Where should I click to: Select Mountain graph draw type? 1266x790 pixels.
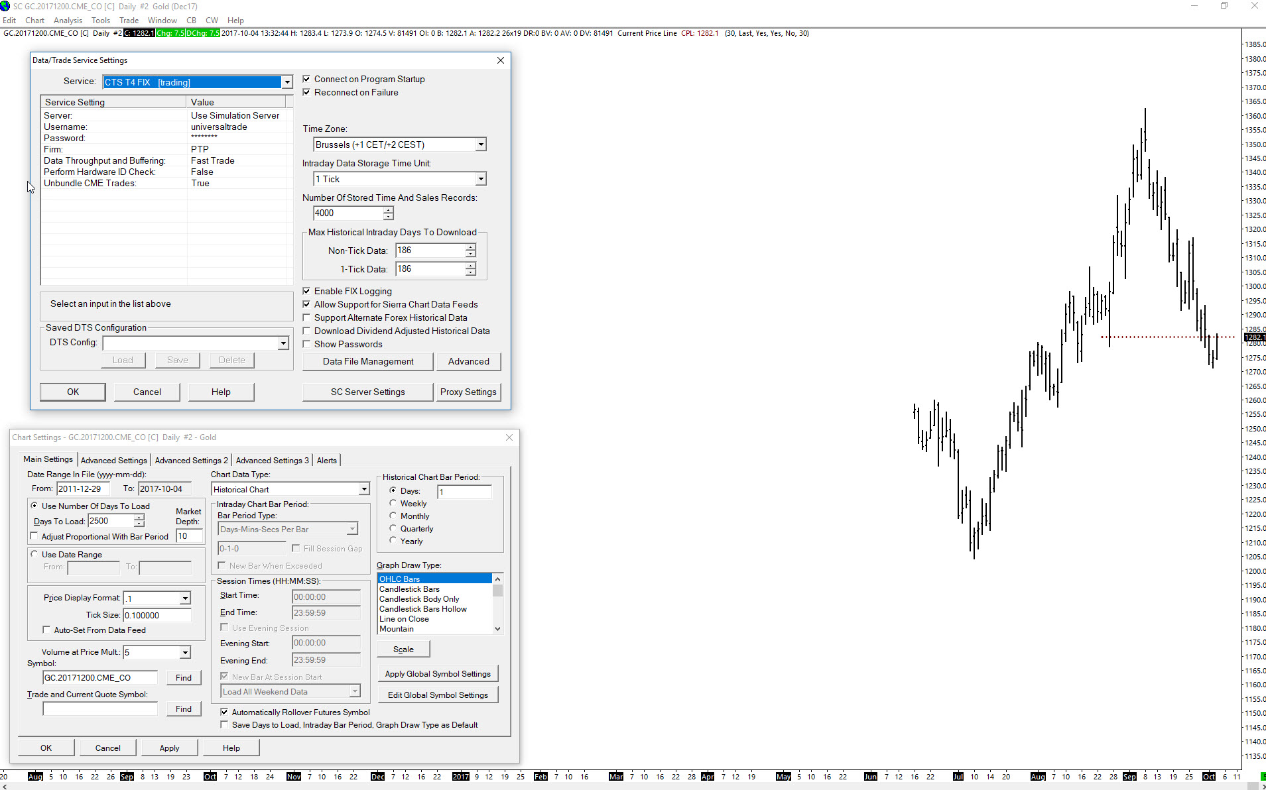tap(434, 629)
